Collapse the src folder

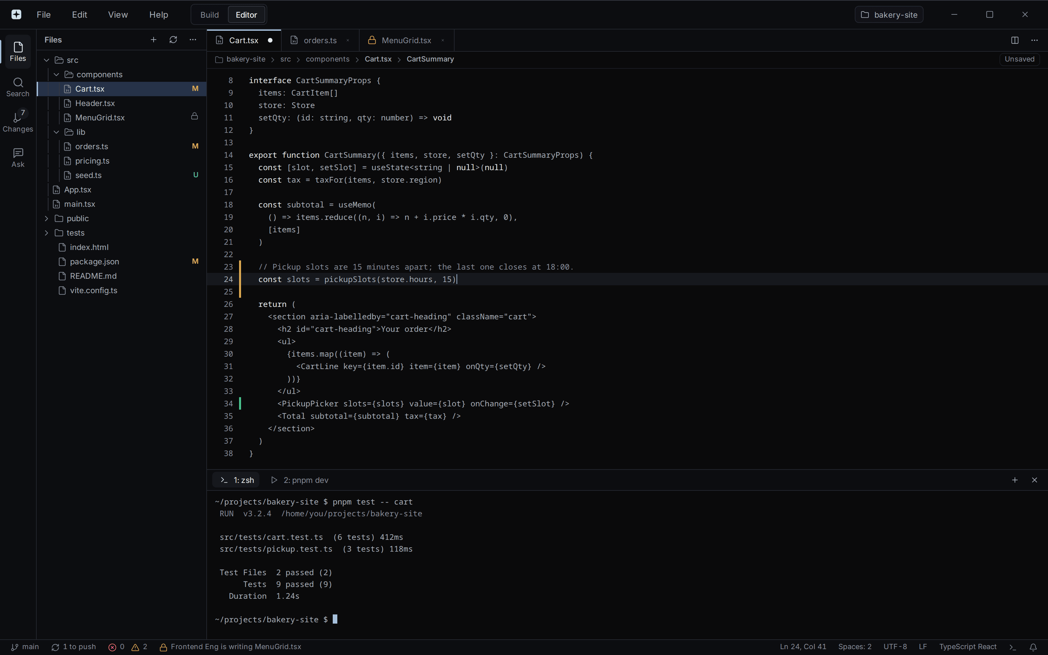pyautogui.click(x=47, y=60)
